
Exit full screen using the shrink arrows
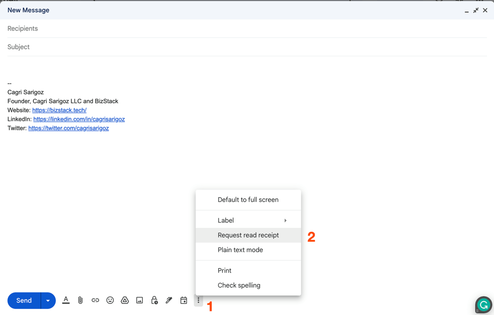click(x=476, y=10)
